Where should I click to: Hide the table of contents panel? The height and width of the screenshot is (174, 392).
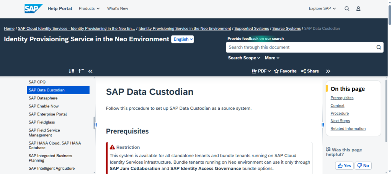click(x=90, y=71)
